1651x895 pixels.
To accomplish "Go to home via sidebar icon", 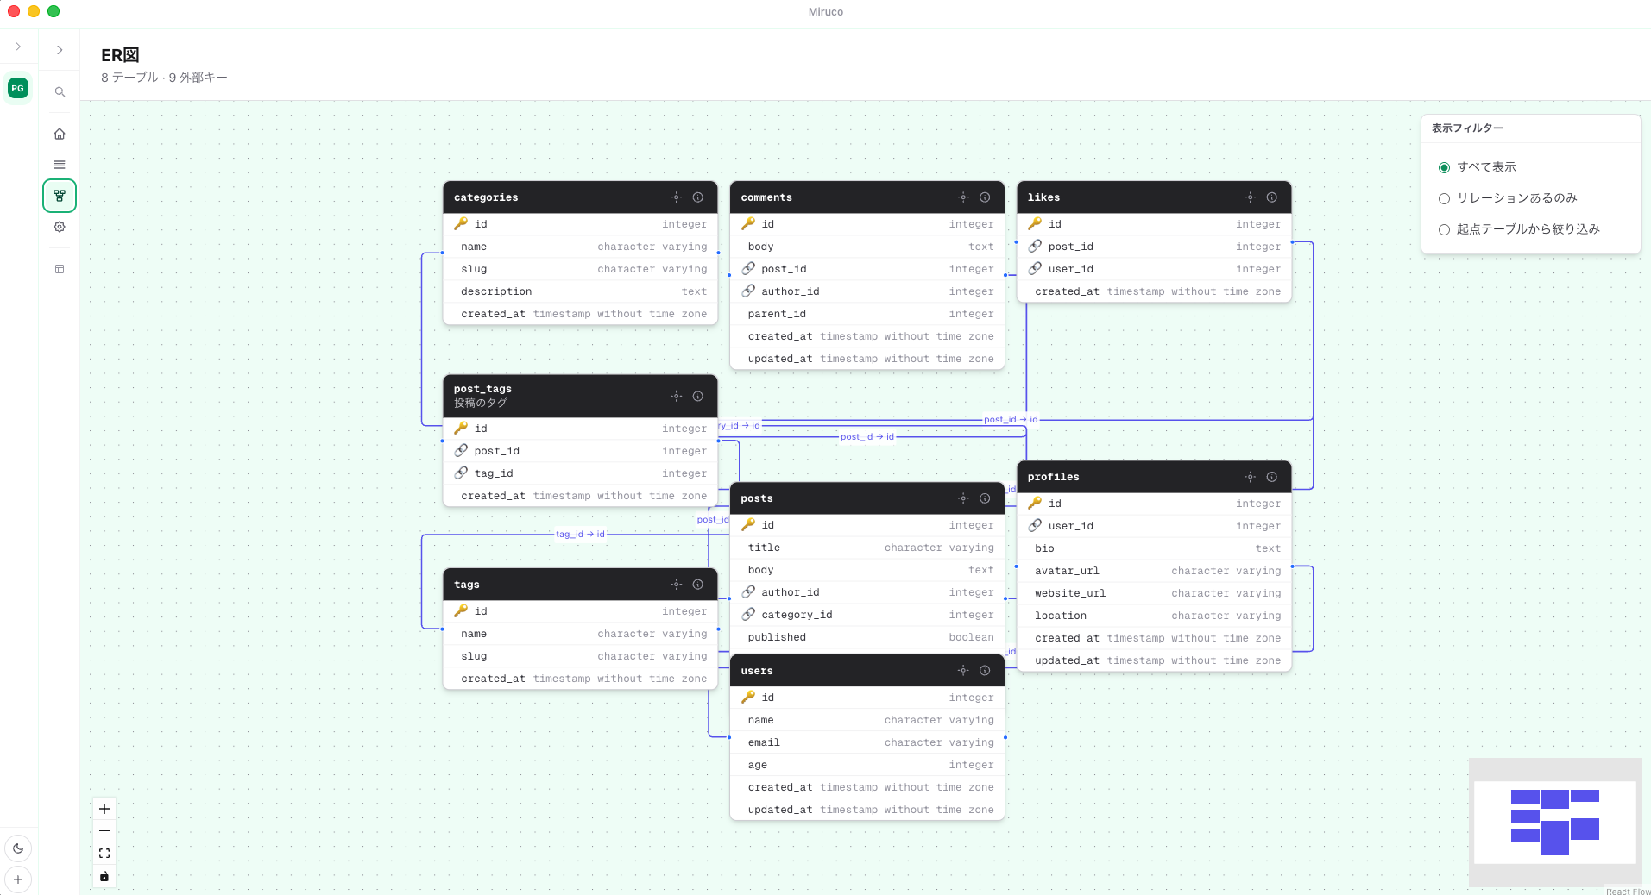I will point(60,134).
